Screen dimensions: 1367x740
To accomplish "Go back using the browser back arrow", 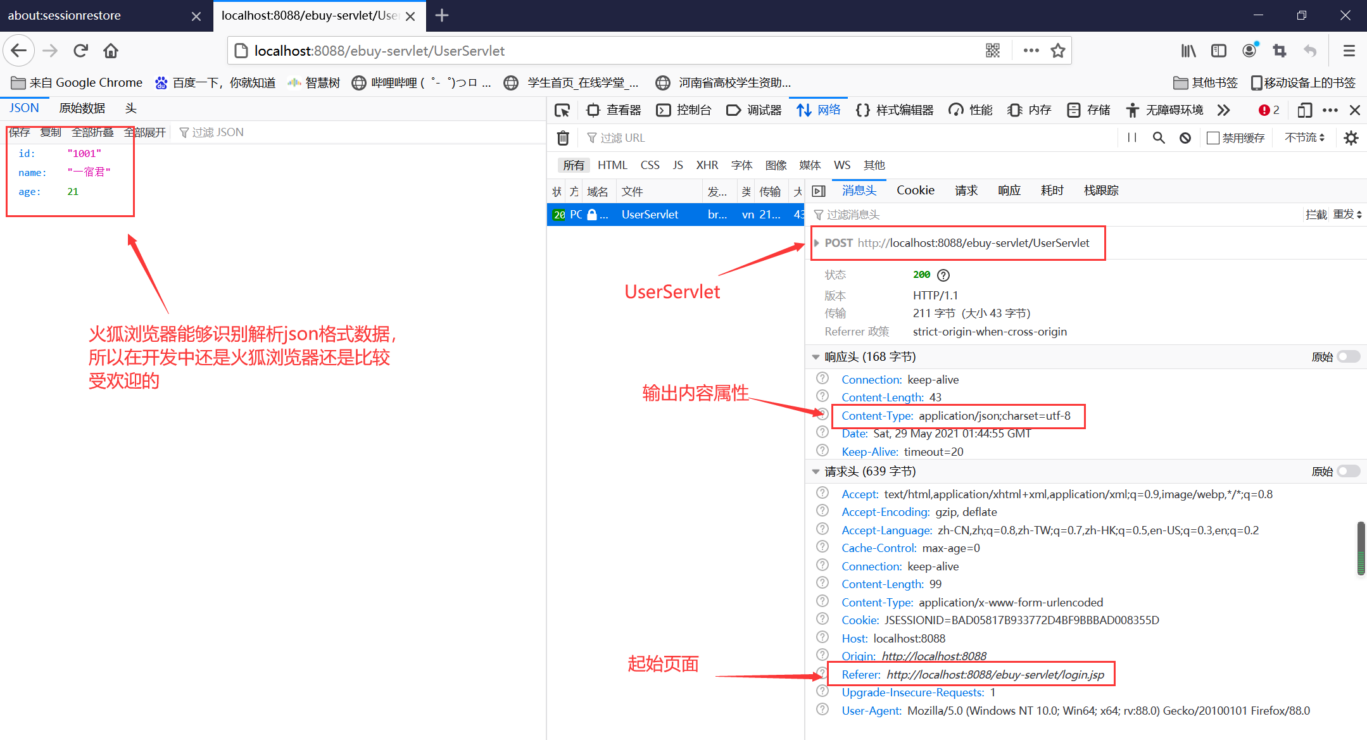I will point(19,51).
